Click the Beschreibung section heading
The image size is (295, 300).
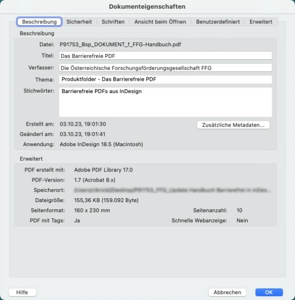click(x=37, y=33)
